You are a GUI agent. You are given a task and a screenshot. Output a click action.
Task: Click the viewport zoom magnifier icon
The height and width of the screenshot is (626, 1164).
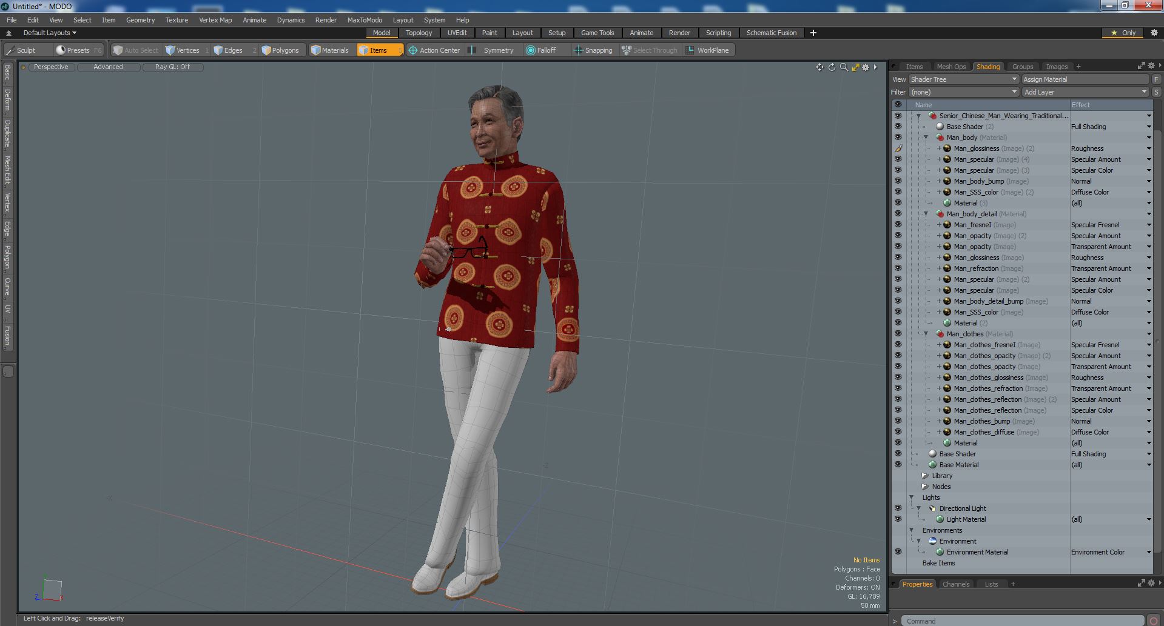[x=844, y=67]
